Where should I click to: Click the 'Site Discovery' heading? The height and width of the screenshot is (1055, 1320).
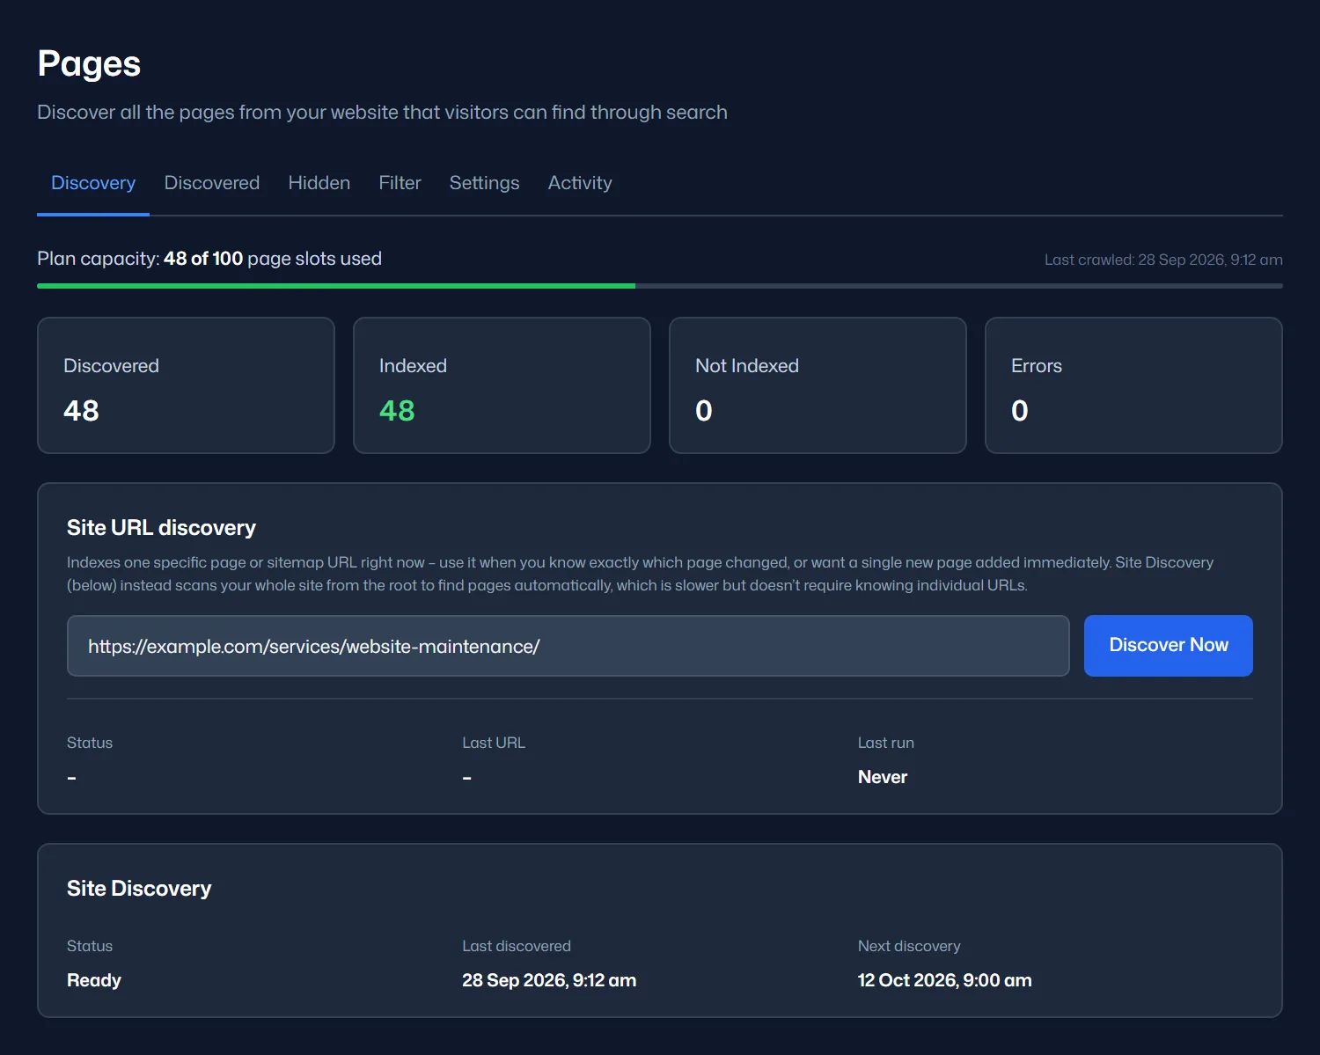point(139,889)
